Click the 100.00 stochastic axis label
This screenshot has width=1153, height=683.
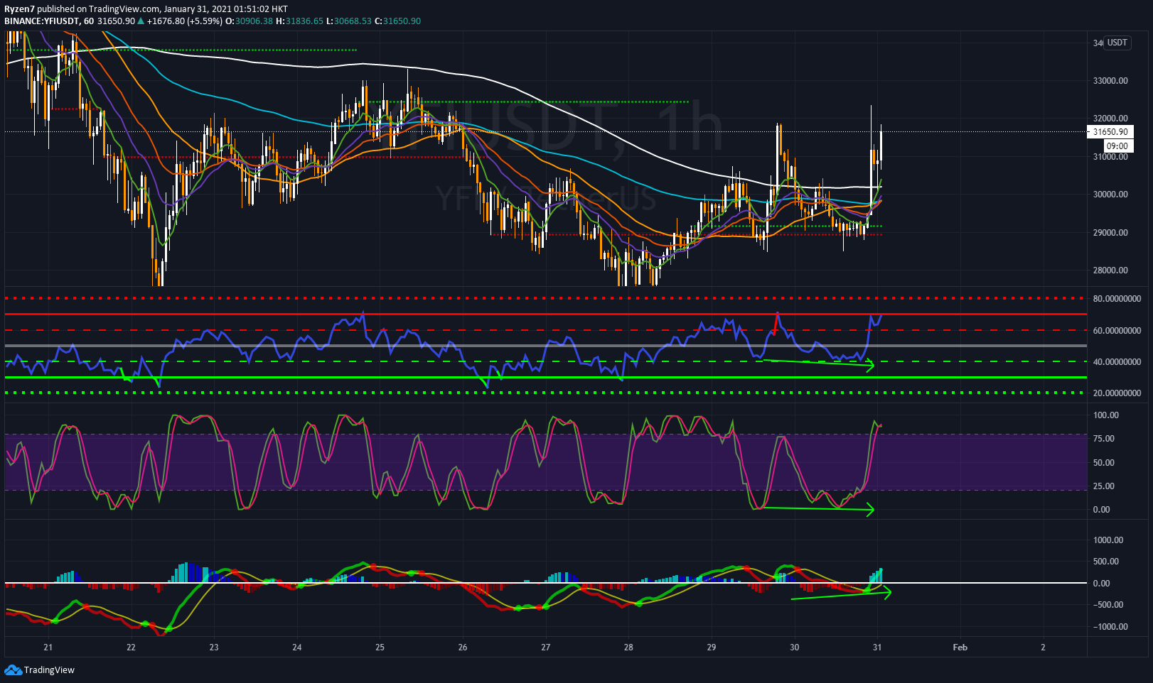click(1106, 415)
